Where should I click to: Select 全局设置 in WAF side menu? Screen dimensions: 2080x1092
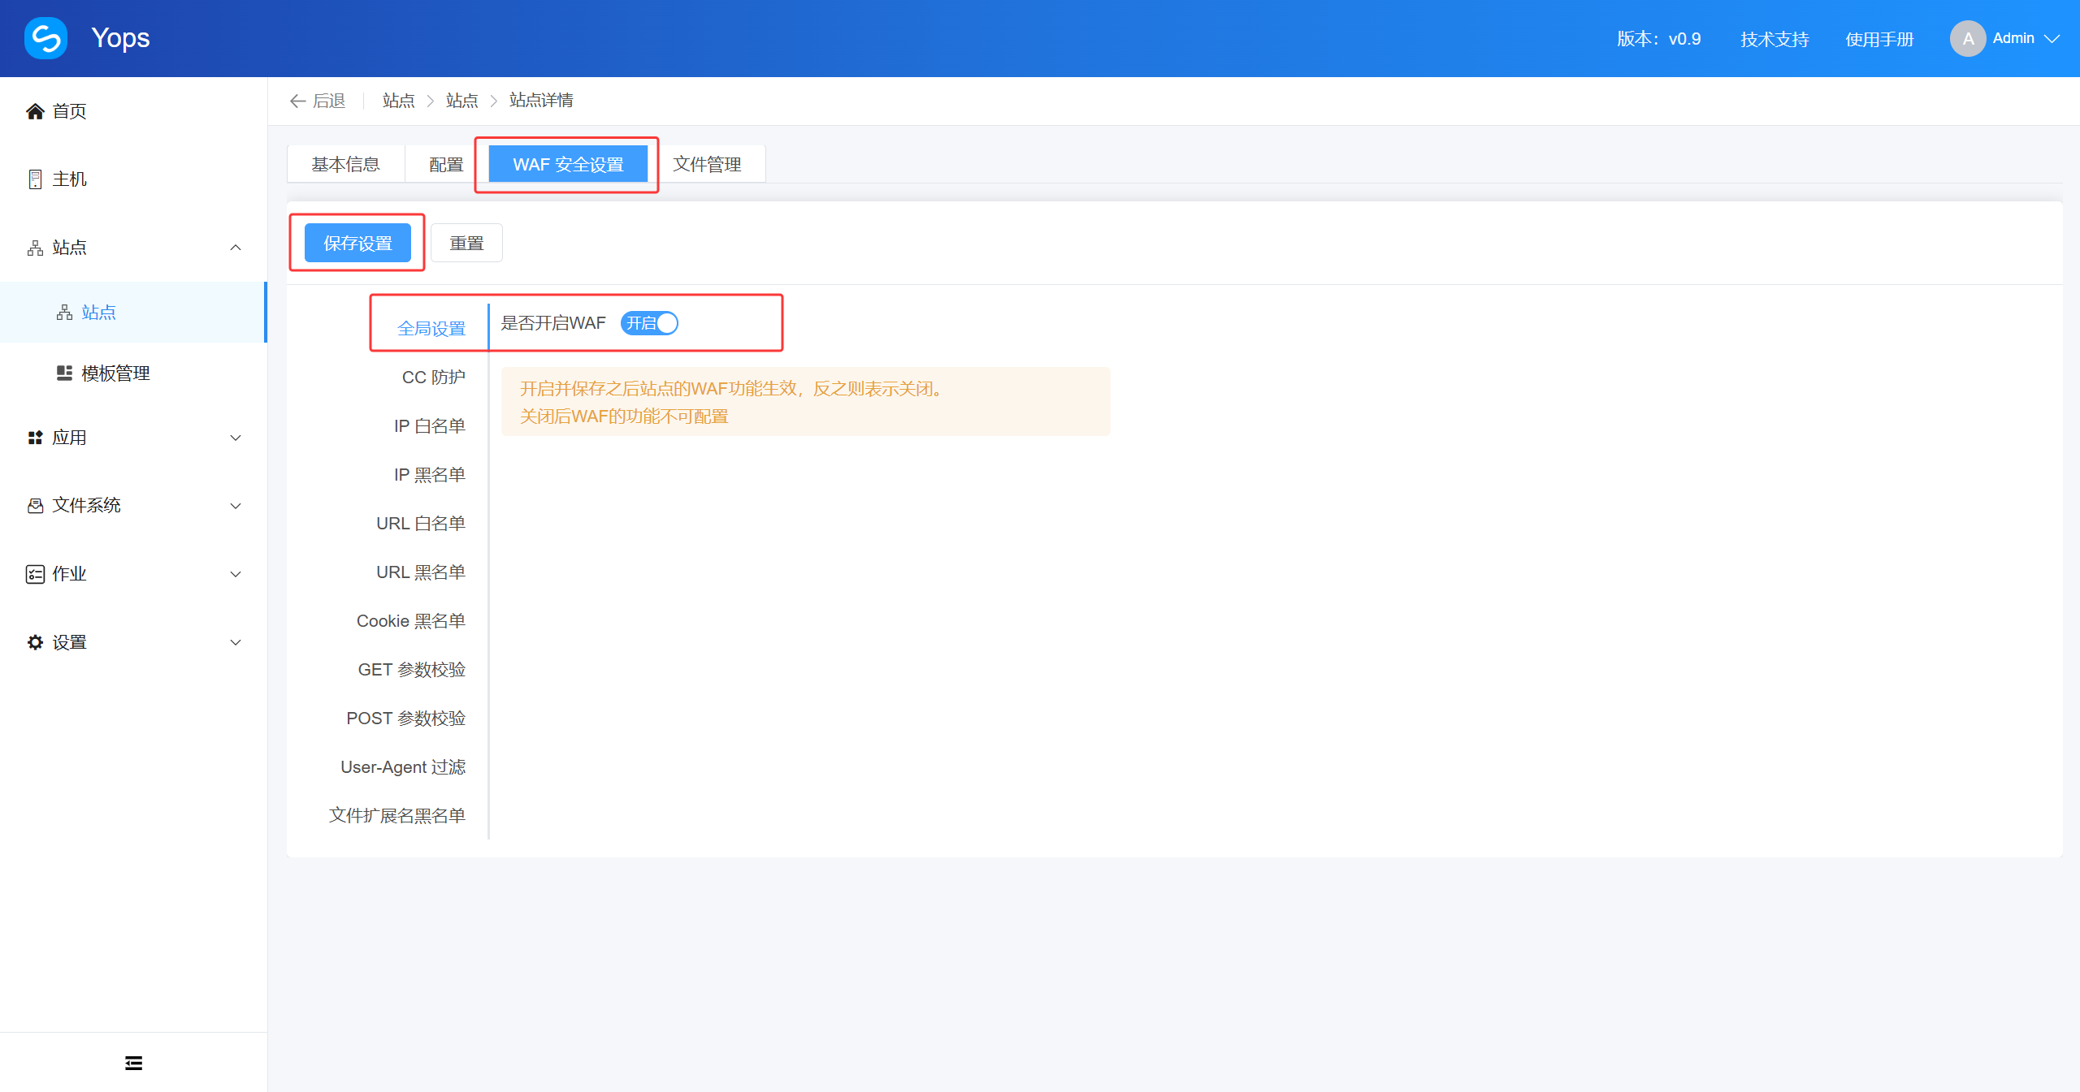pos(431,328)
